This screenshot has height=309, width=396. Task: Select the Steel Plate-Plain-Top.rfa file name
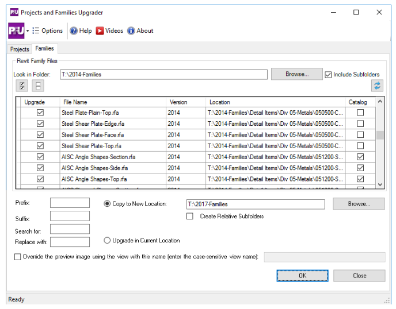pyautogui.click(x=90, y=113)
